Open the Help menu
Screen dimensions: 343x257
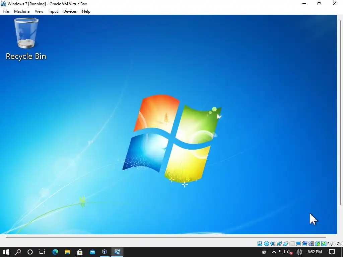pyautogui.click(x=86, y=11)
